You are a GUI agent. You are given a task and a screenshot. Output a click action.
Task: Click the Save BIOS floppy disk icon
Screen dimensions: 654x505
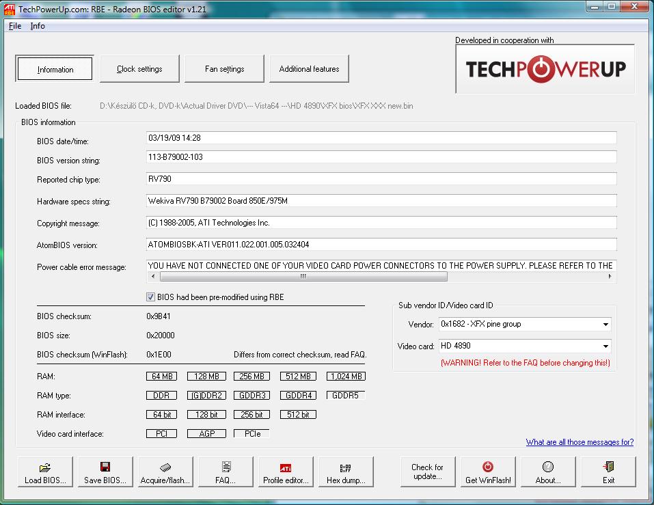[x=105, y=467]
